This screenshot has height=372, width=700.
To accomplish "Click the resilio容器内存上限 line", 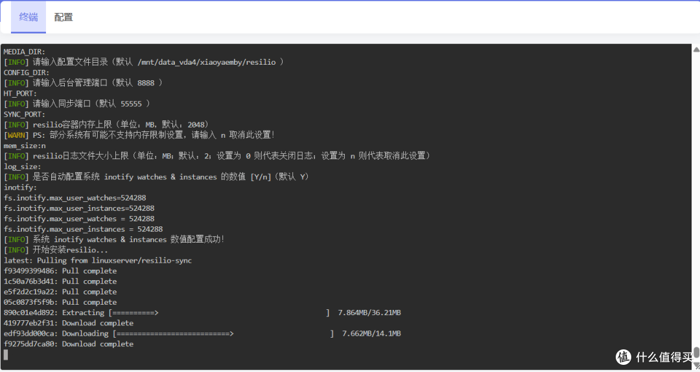I will (x=106, y=124).
